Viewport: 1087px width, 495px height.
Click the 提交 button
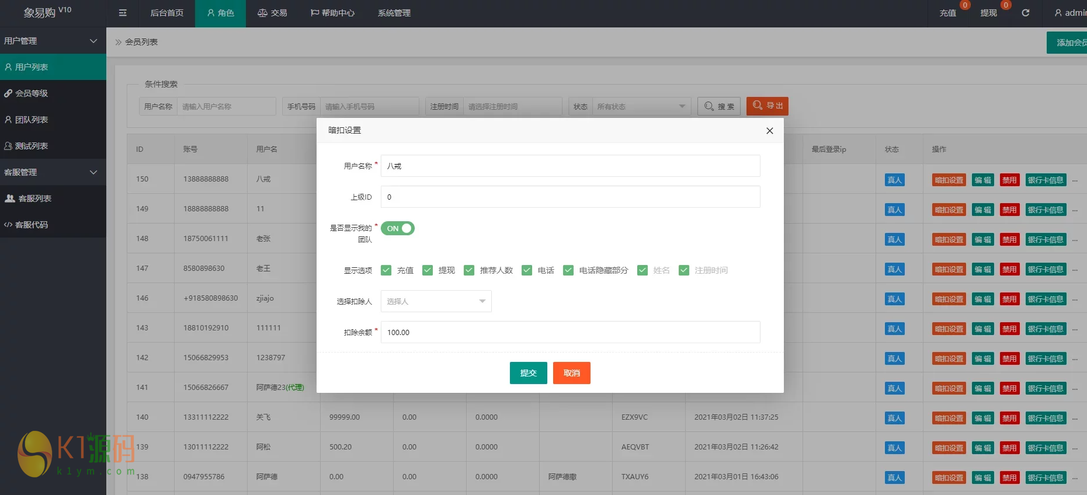(x=528, y=373)
